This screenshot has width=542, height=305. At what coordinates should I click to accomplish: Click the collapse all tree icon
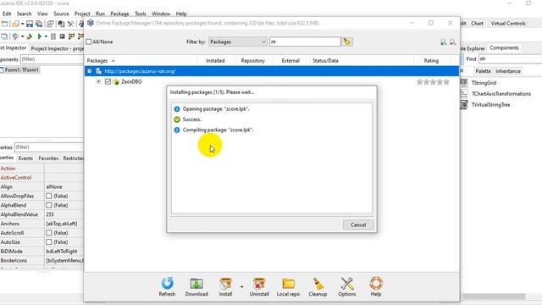coord(452,42)
